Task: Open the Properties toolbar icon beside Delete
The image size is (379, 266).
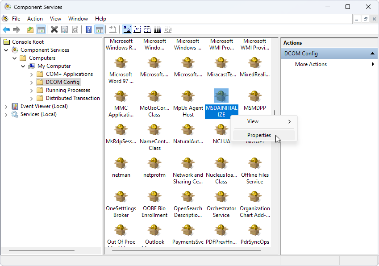Action: point(65,30)
